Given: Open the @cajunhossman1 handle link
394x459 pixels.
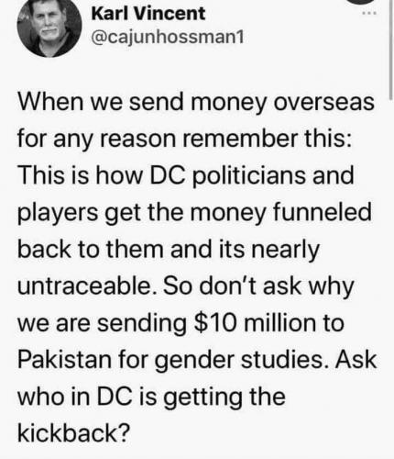Looking at the screenshot, I should [168, 38].
